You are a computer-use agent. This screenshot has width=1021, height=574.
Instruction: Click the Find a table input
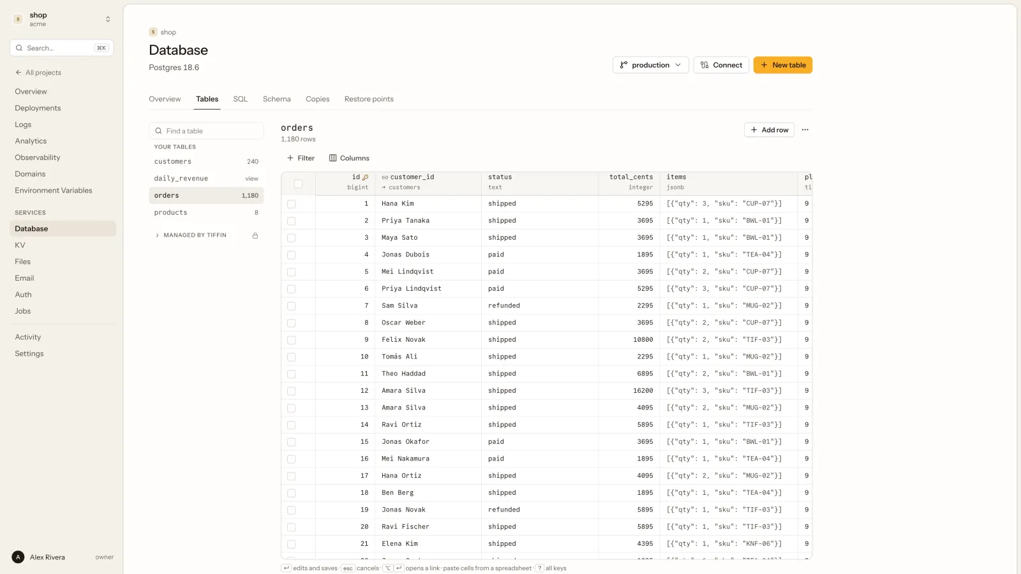point(206,131)
